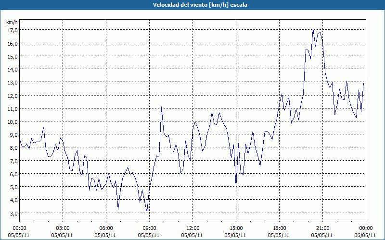The image size is (385, 240).
Task: Select the 10,0 y-axis label
Action: (x=13, y=122)
